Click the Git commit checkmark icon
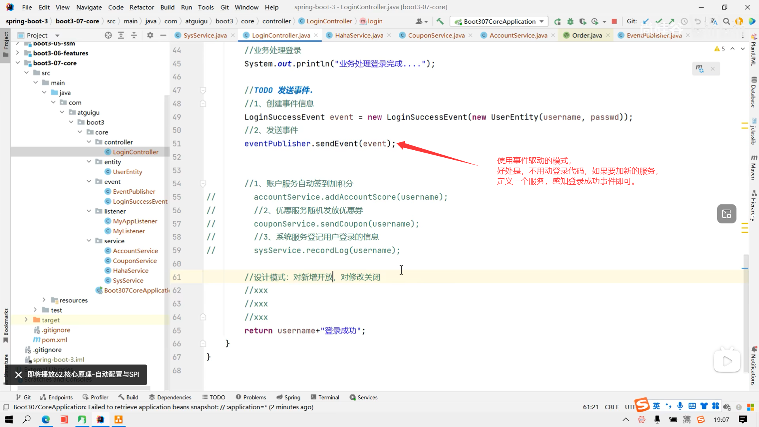 659,21
